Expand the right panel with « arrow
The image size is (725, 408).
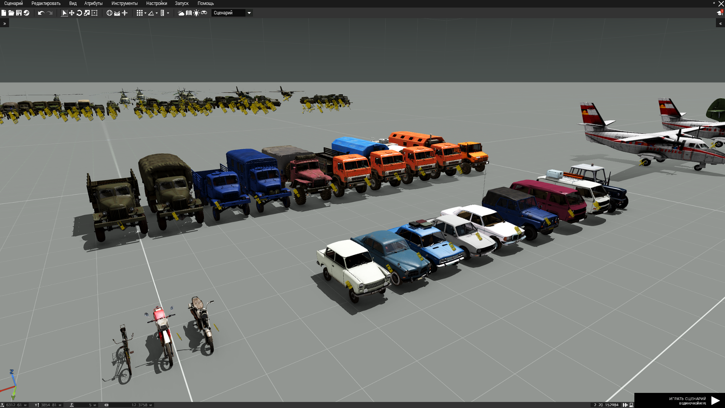coord(720,23)
